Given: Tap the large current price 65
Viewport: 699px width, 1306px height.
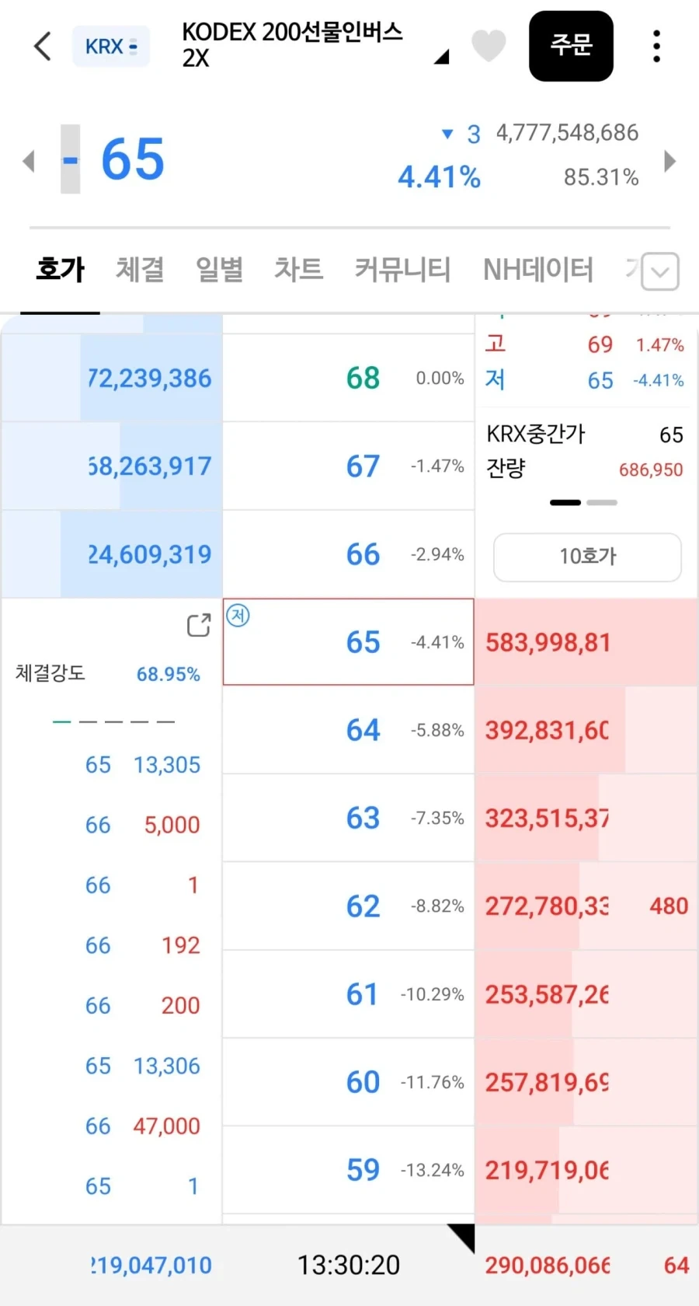Looking at the screenshot, I should point(132,159).
